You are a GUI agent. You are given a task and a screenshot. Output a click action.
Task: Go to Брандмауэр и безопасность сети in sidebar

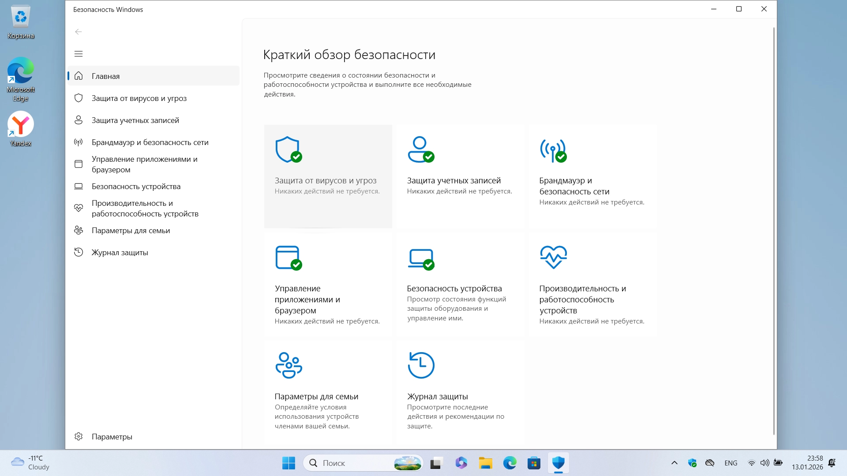point(150,142)
